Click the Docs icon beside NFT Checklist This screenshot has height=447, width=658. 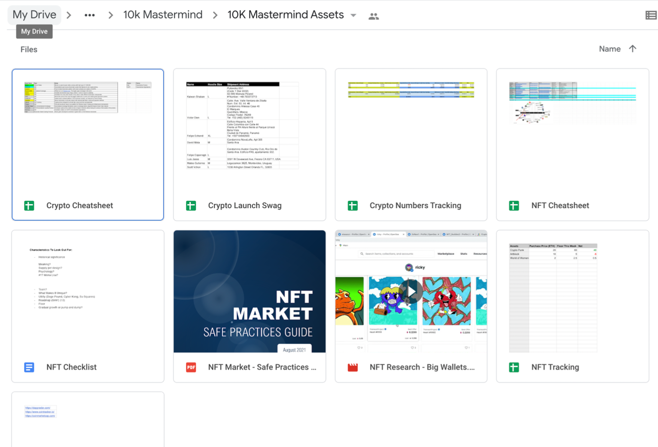coord(29,367)
